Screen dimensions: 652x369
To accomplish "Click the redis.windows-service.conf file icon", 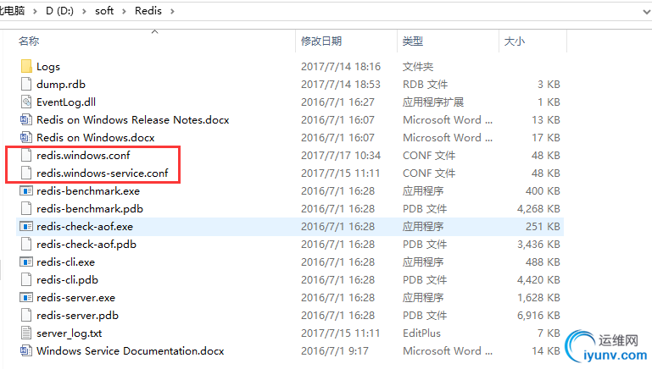I will pyautogui.click(x=26, y=173).
